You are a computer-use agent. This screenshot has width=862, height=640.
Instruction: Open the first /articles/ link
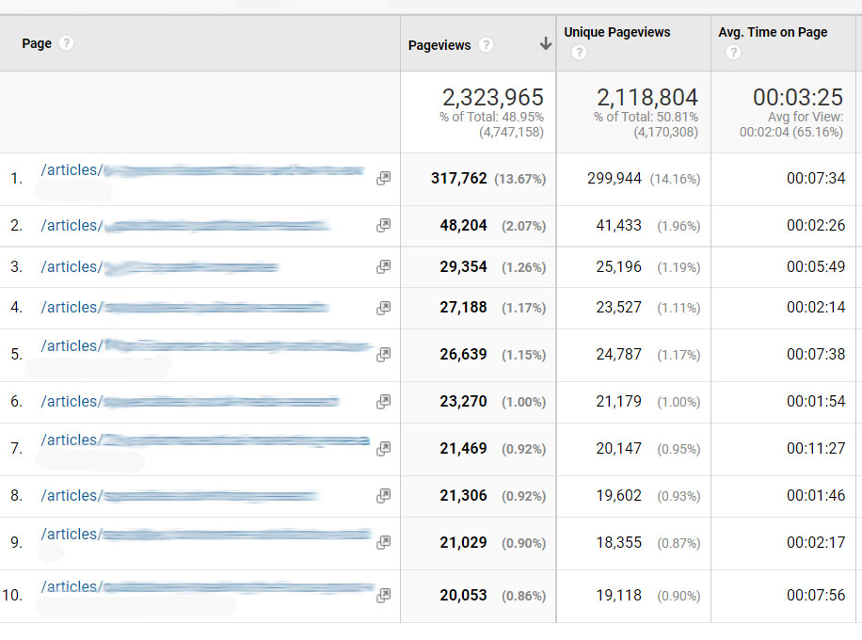70,170
